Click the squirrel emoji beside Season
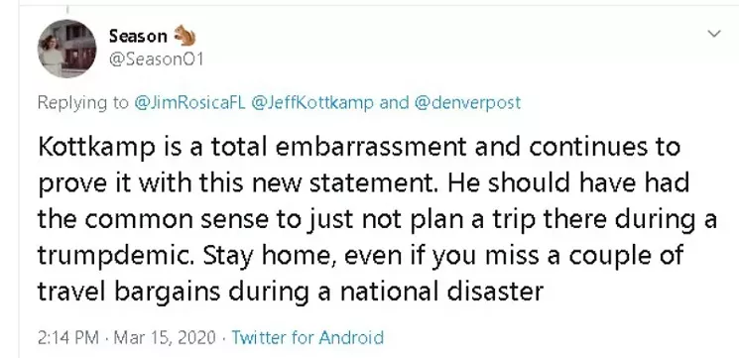The image size is (739, 358). click(185, 36)
